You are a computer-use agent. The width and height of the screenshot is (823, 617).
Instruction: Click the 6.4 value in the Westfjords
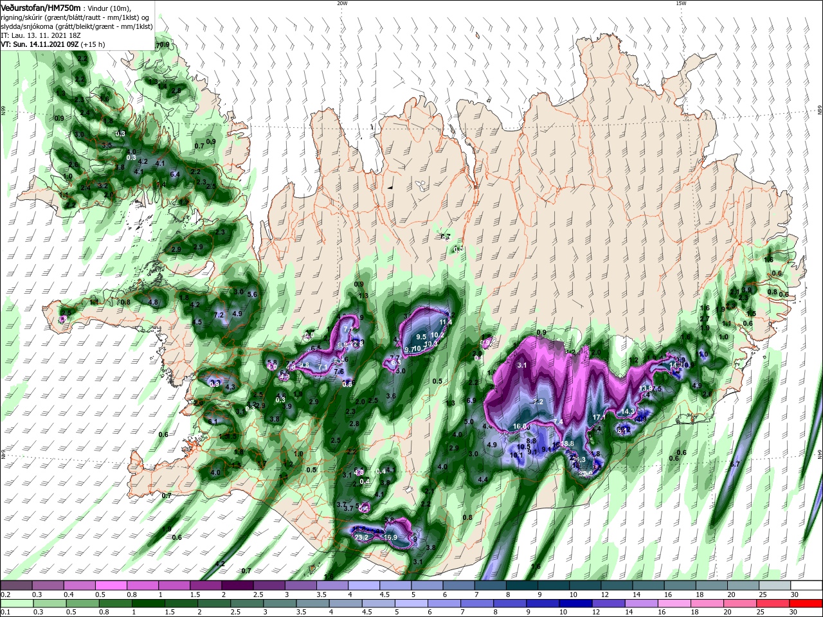174,174
